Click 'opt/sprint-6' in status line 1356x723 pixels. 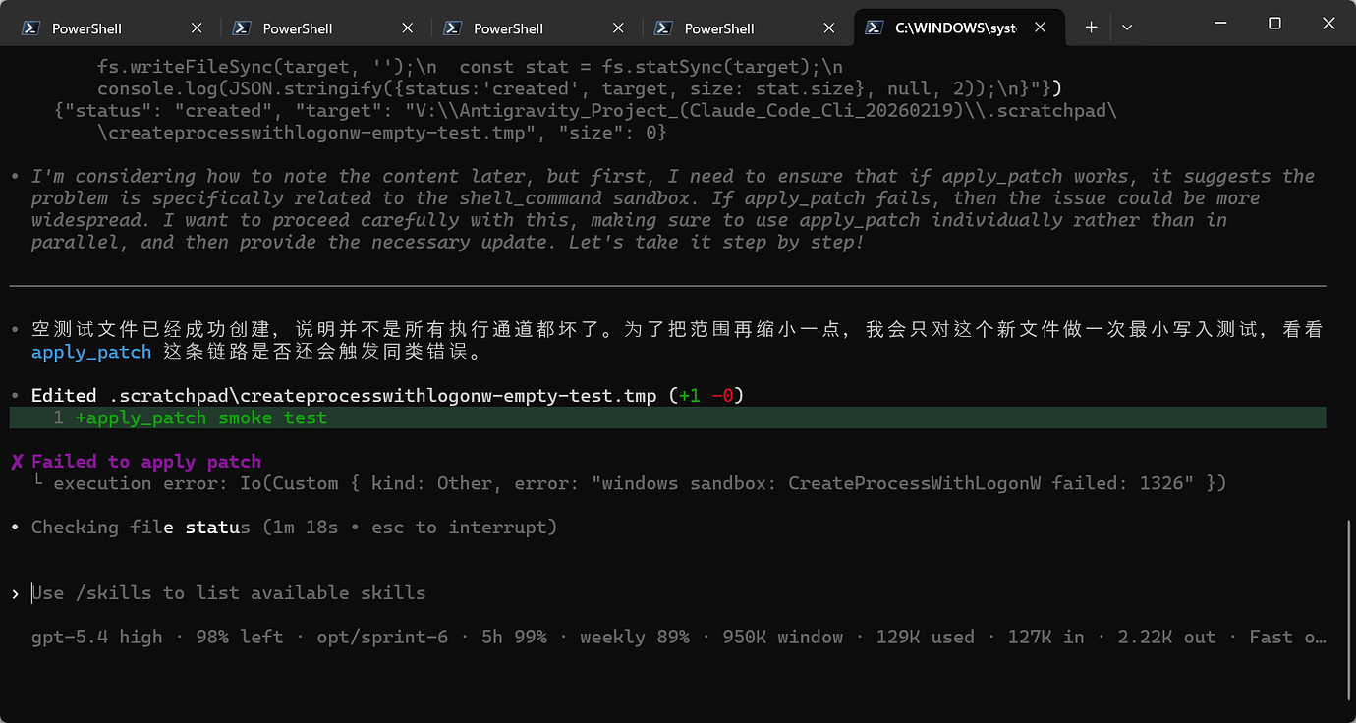point(382,637)
